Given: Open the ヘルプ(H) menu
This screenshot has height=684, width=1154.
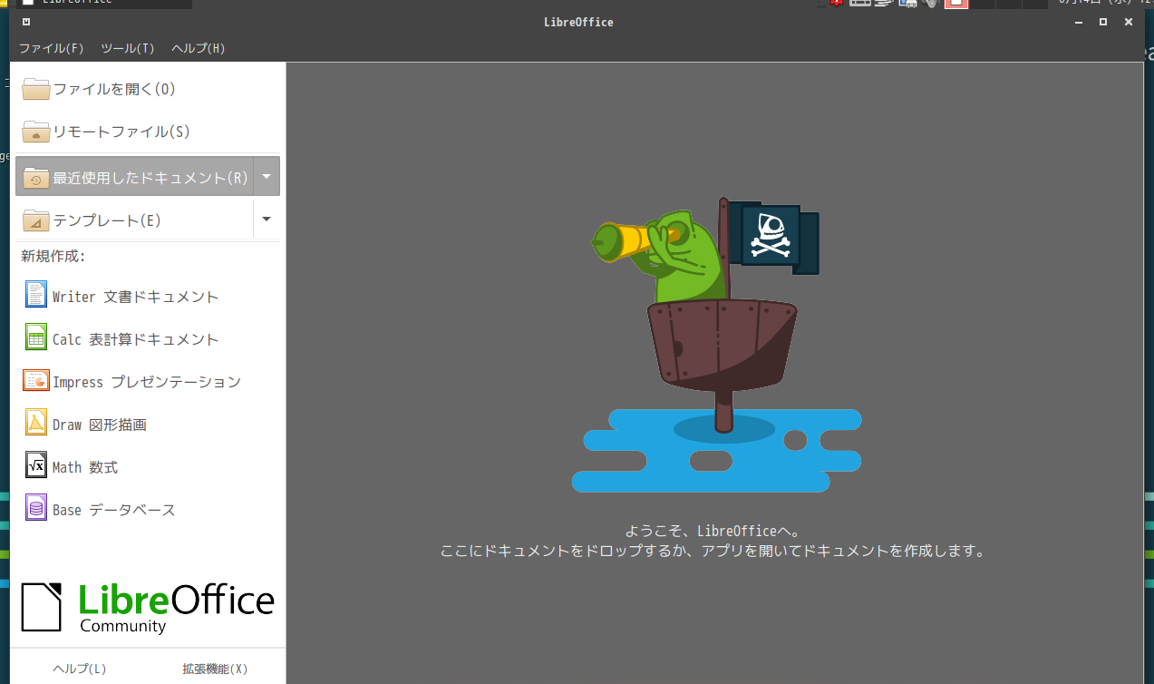Looking at the screenshot, I should point(199,48).
